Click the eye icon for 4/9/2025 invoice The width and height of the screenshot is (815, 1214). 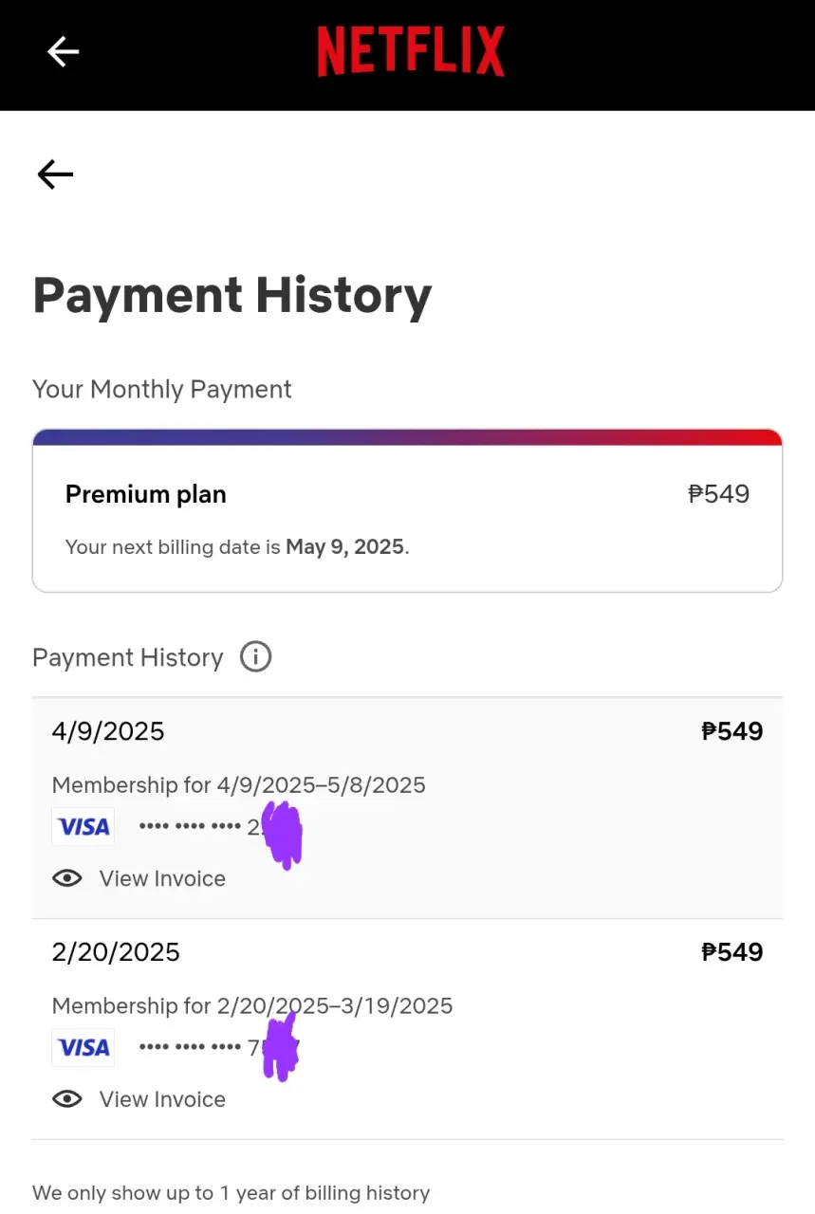67,878
